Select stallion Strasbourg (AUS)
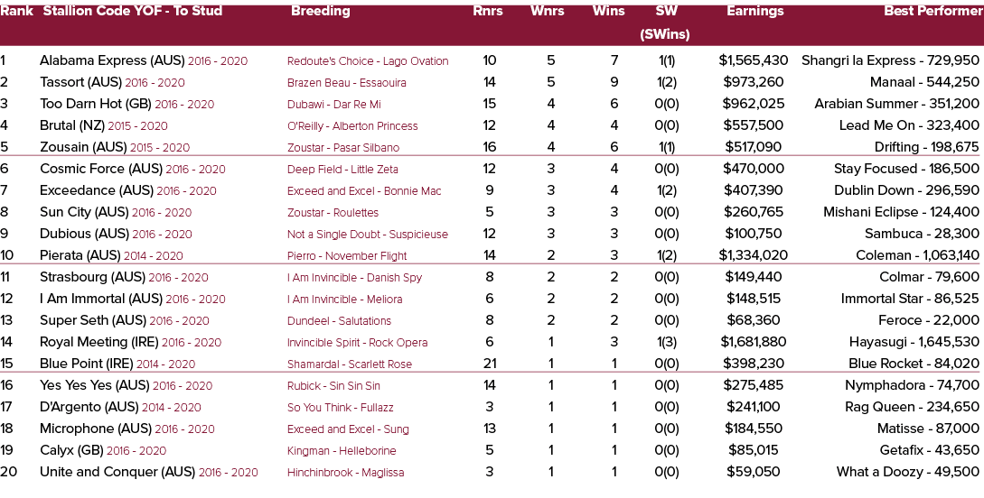 [92, 277]
